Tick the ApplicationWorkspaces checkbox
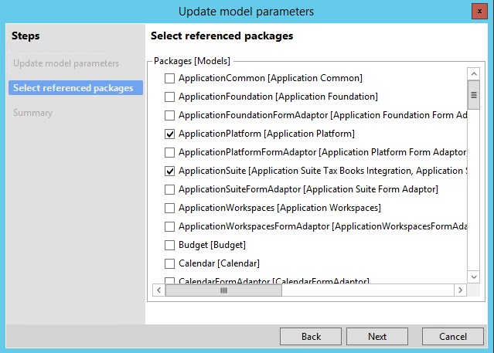This screenshot has height=353, width=494. (170, 208)
